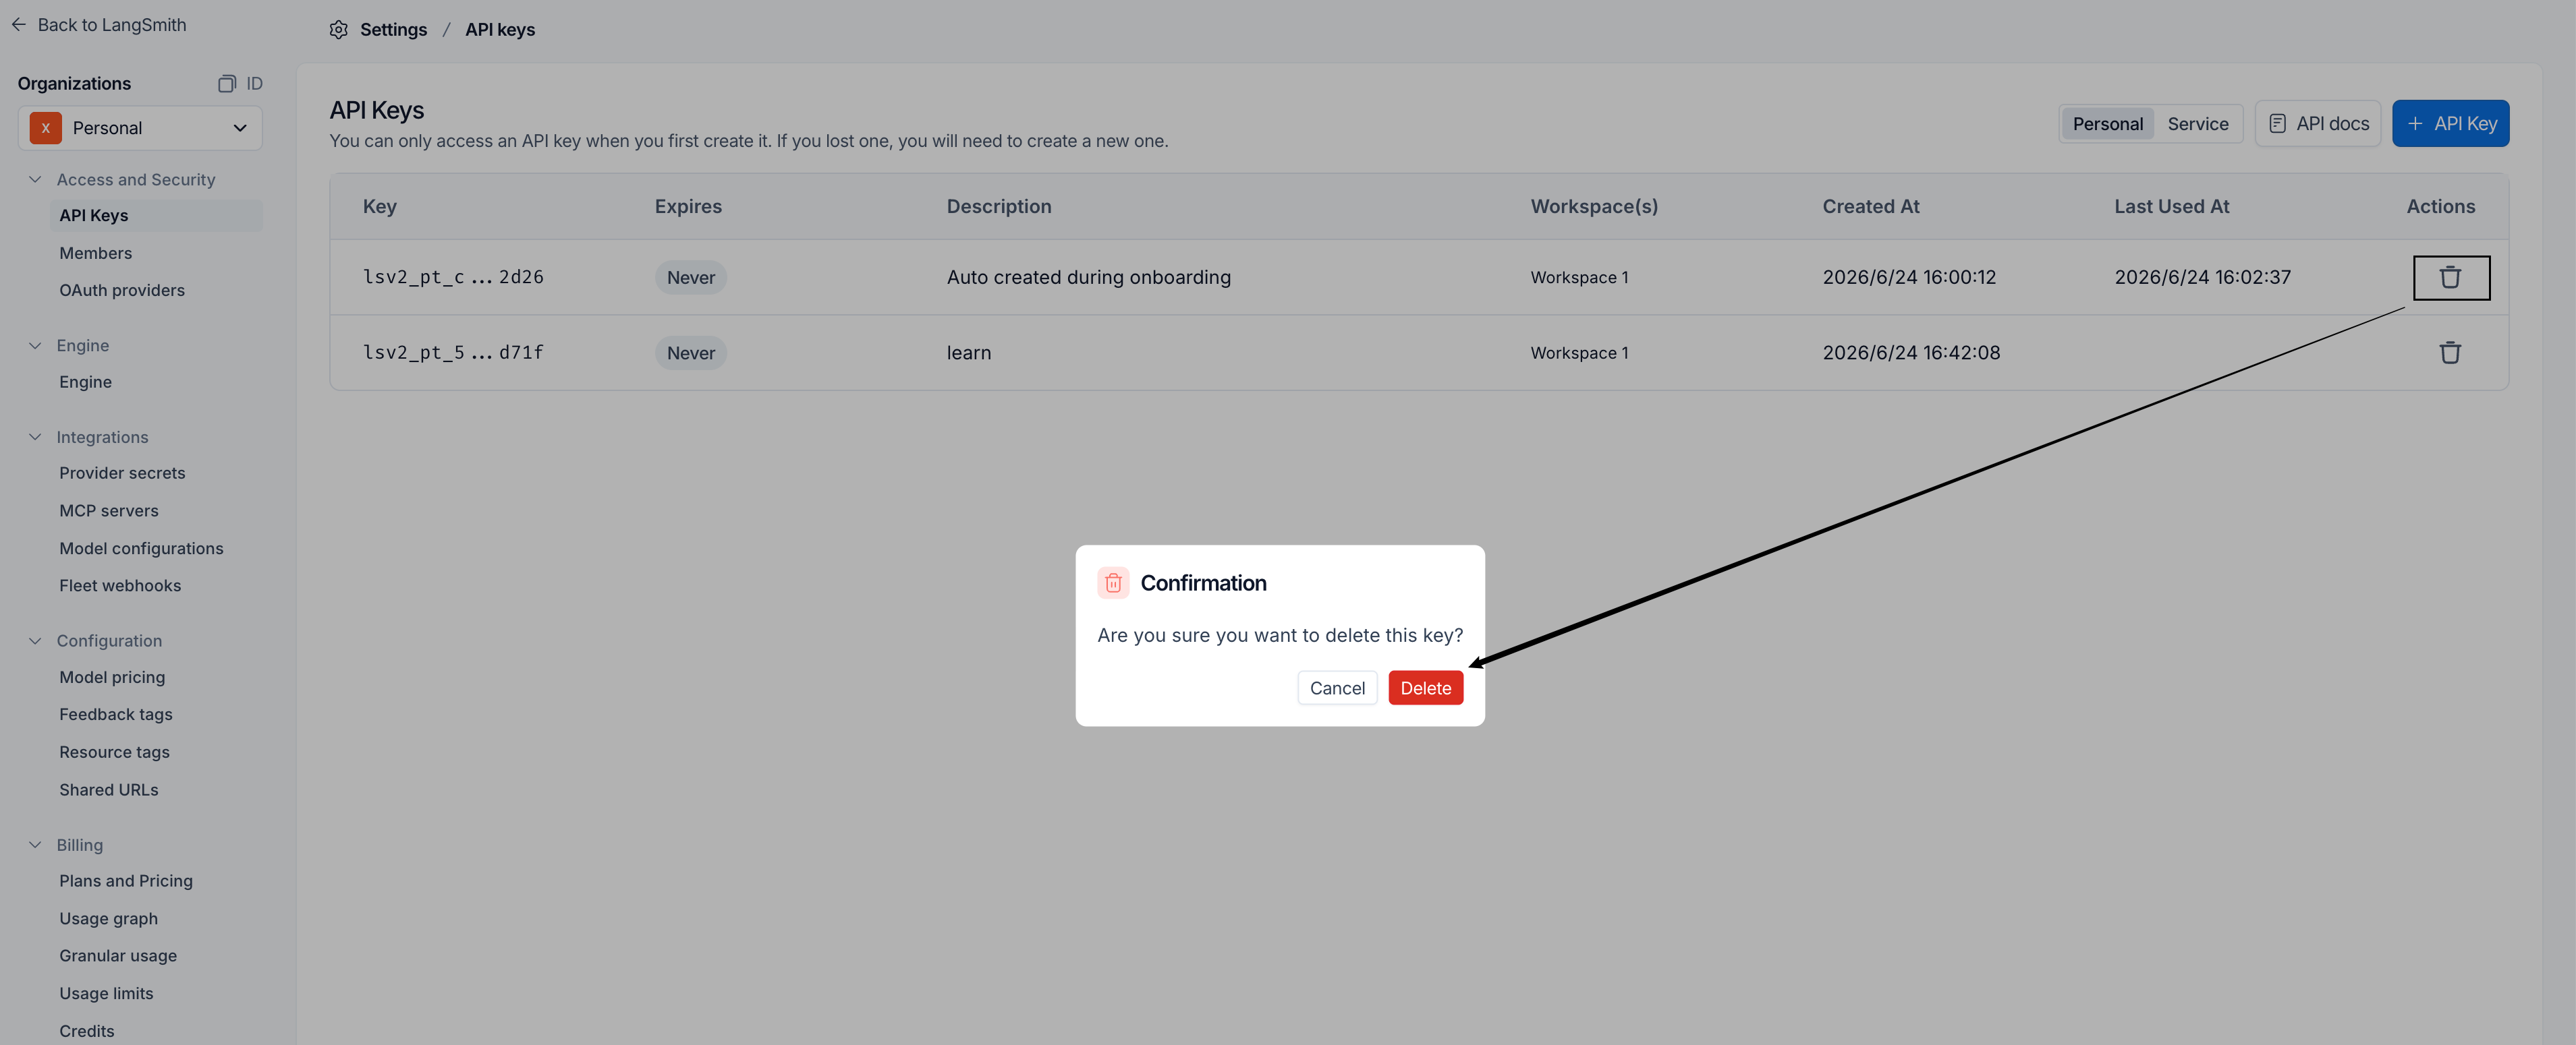The height and width of the screenshot is (1045, 2576).
Task: Click description 'Auto created during onboarding'
Action: 1089,278
